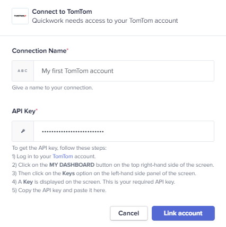Click the bold Key word in step four
The height and width of the screenshot is (227, 226).
[x=28, y=182]
